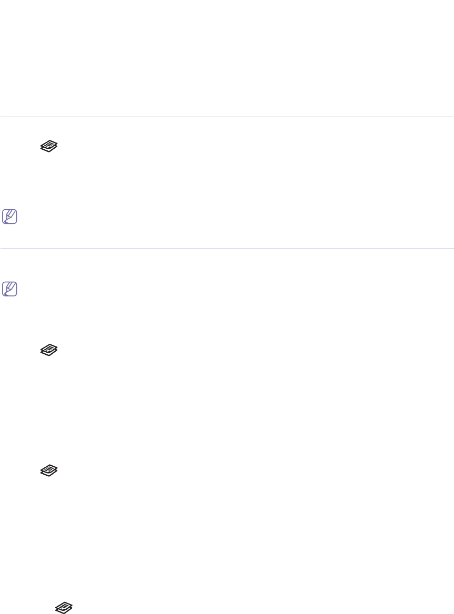This screenshot has height=614, width=454.
Task: Select the section rule between the note icons
Action: click(x=227, y=249)
